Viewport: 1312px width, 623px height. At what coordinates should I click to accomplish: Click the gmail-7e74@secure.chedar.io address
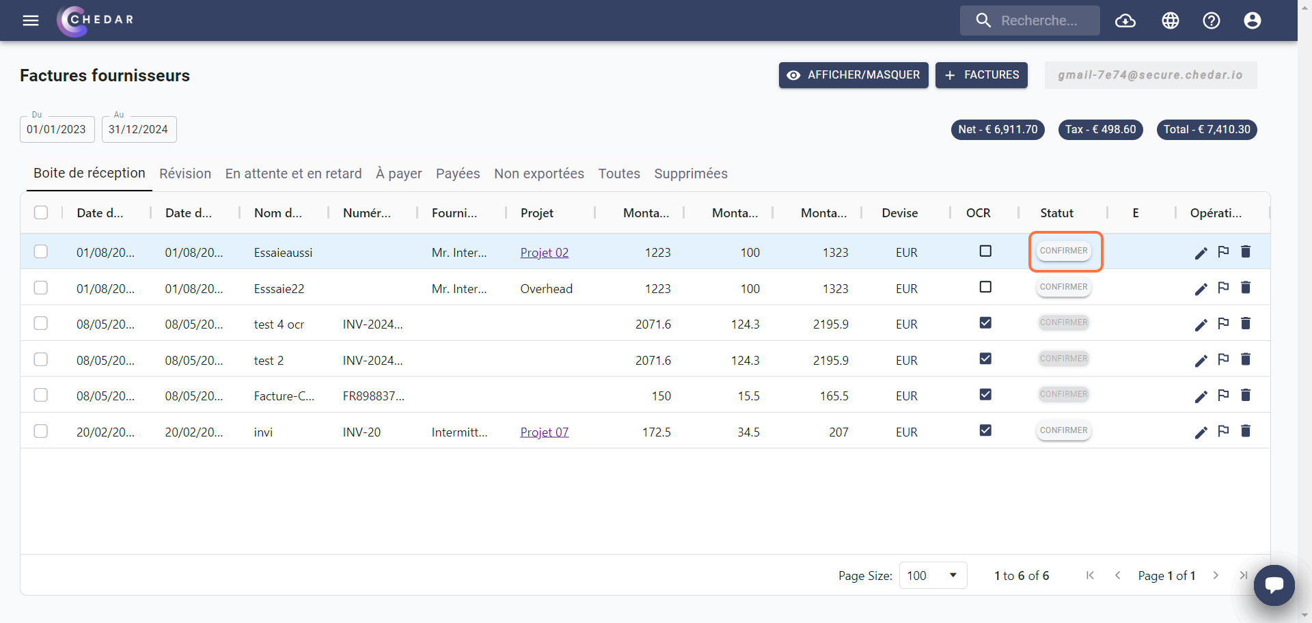pyautogui.click(x=1151, y=75)
